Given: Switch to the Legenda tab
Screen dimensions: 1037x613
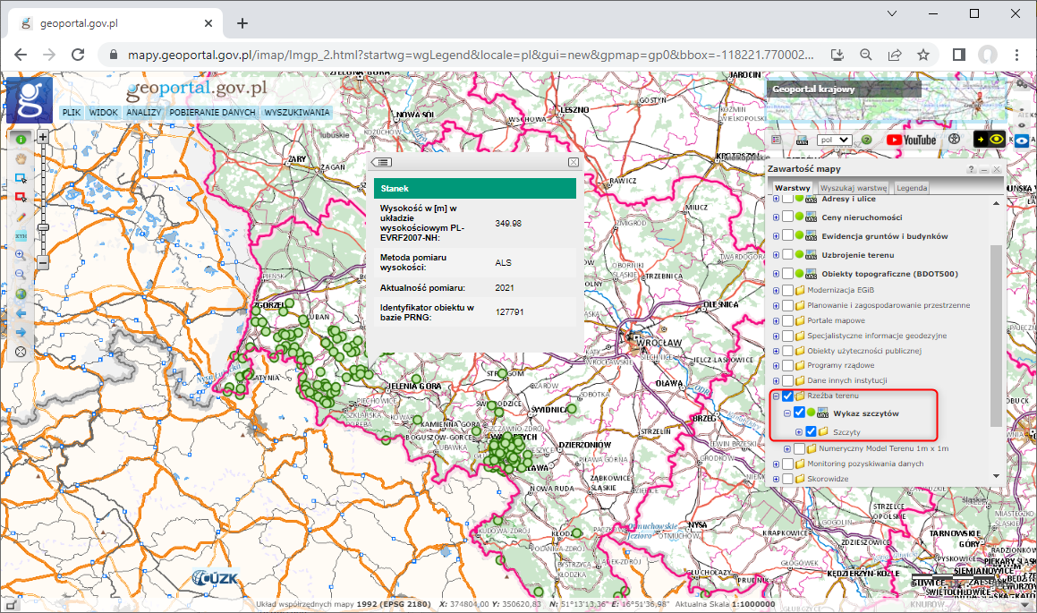Looking at the screenshot, I should coord(912,189).
